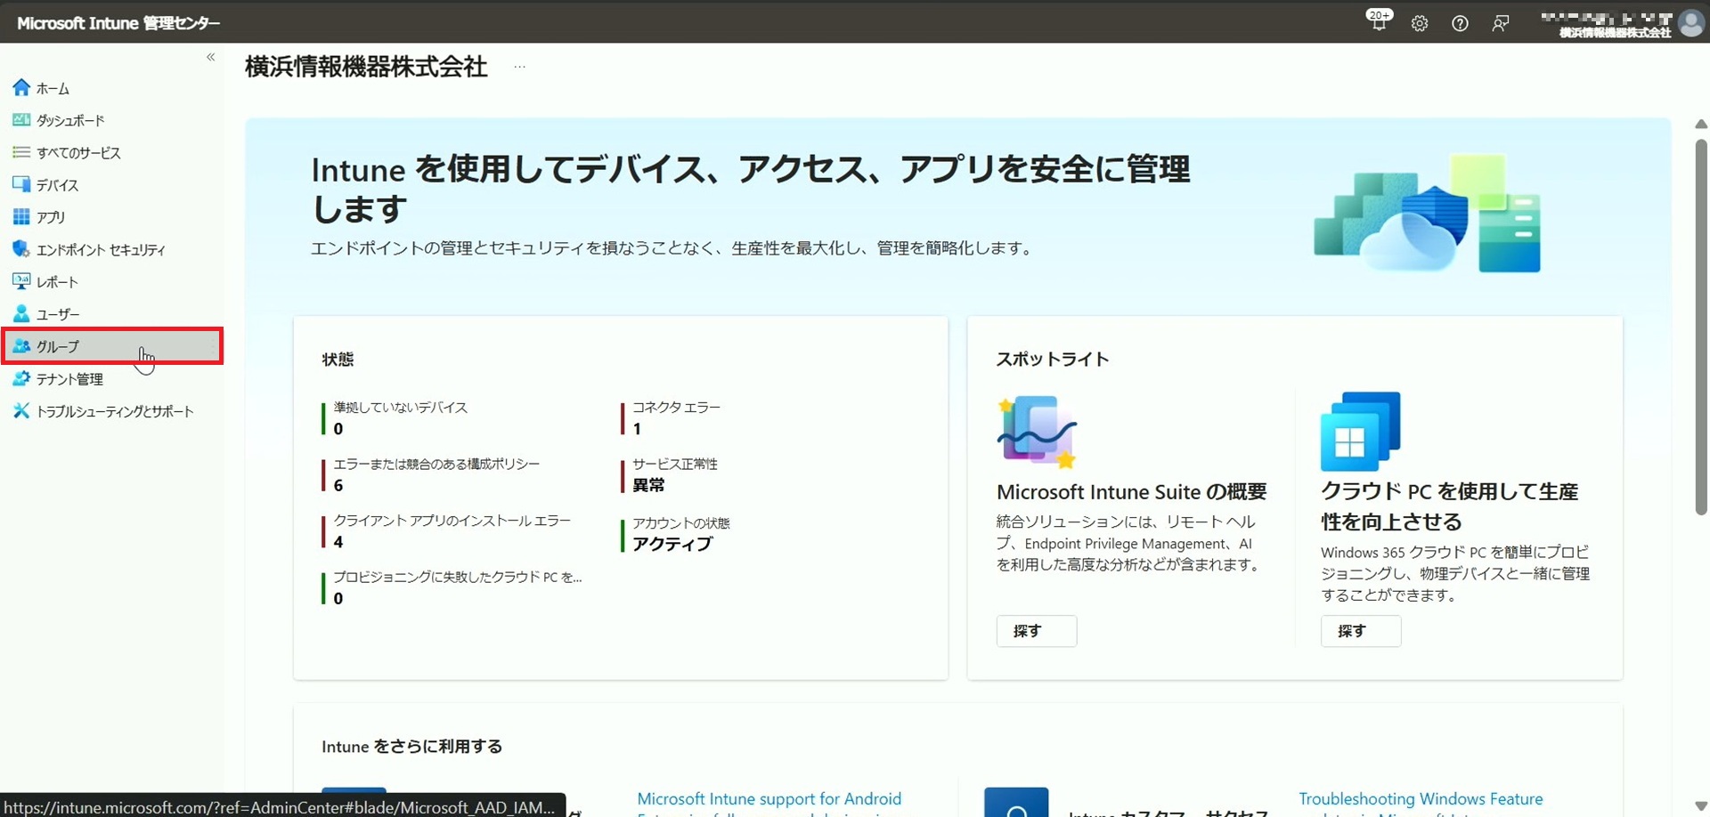Click the ホーム home icon
Viewport: 1710px width, 817px height.
[x=21, y=87]
